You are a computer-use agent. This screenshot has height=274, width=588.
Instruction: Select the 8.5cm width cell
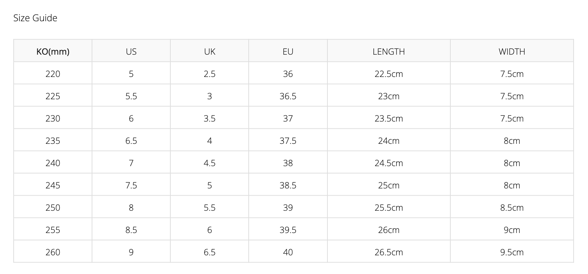tap(512, 207)
